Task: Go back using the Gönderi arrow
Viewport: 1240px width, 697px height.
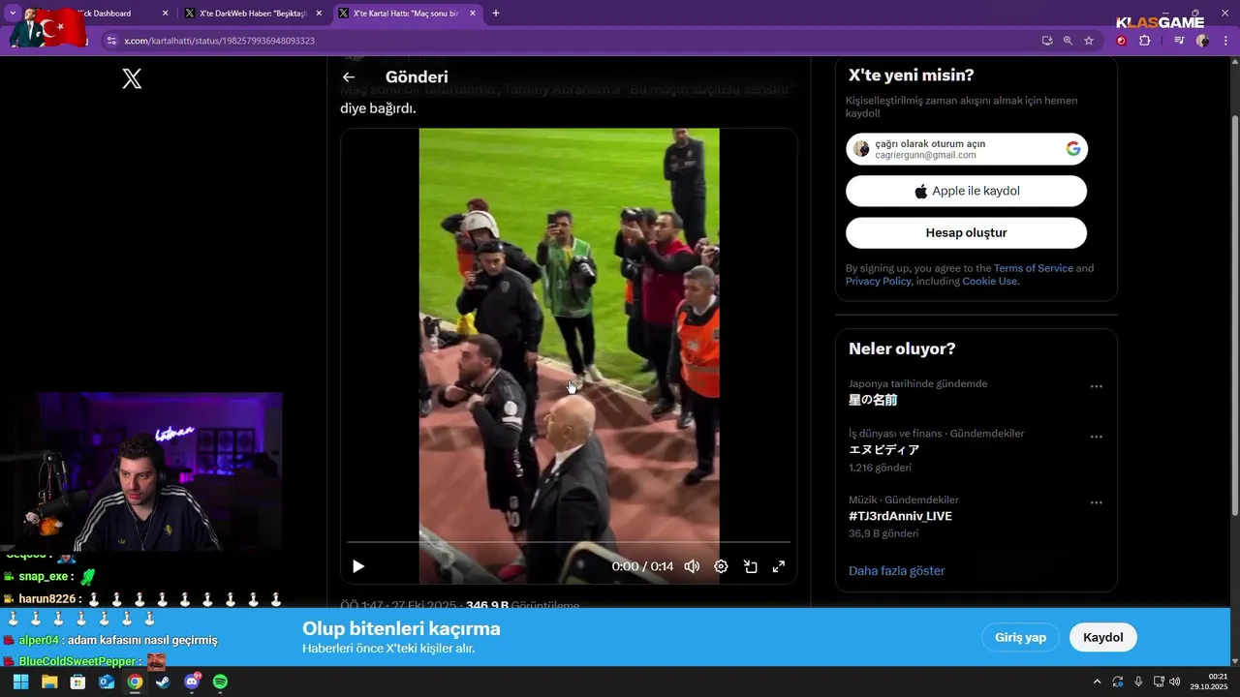Action: (349, 77)
